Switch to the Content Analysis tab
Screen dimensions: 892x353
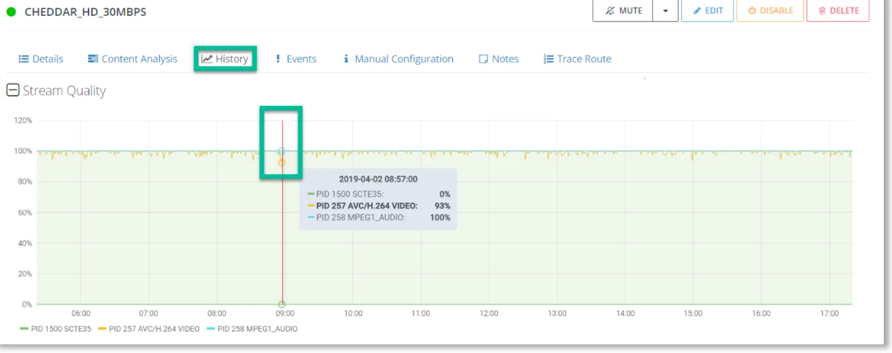point(132,59)
